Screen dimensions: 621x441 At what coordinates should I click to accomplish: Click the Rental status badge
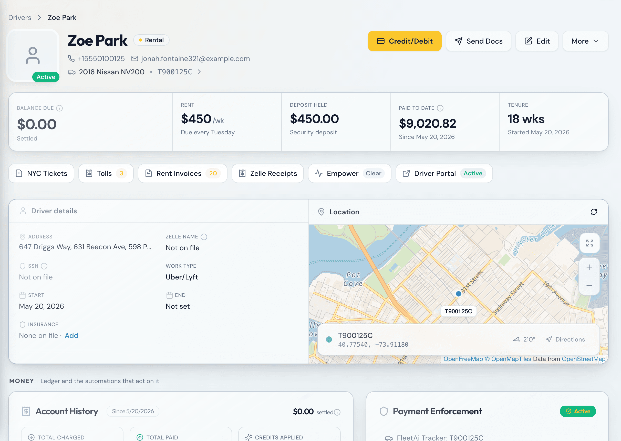pos(151,40)
